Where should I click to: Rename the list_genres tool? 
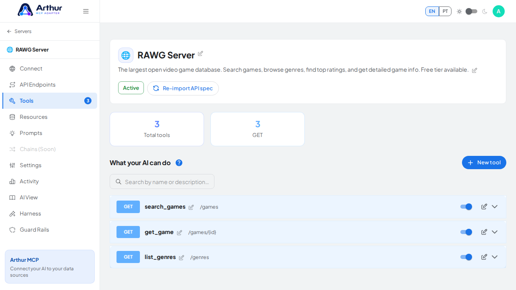pyautogui.click(x=181, y=257)
